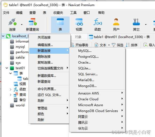Open the Connection dropdown arrow
Image resolution: width=155 pixels, height=137 pixels.
22,24
